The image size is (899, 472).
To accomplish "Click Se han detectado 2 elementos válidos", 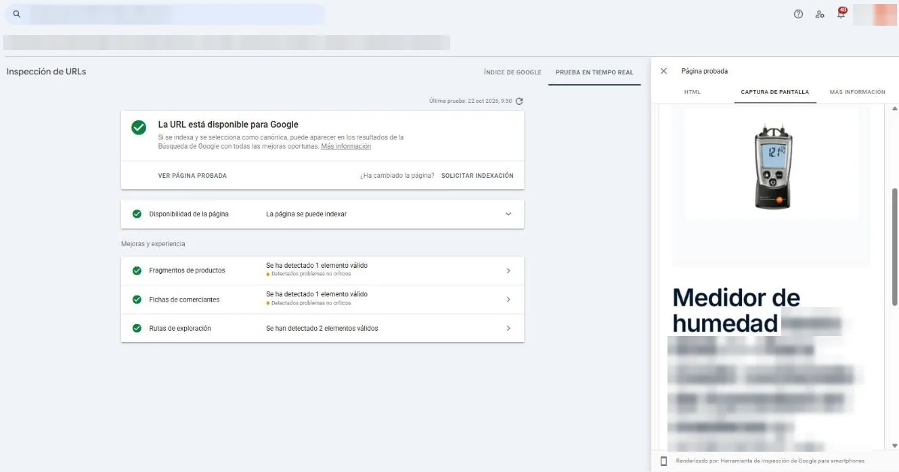I will pos(322,329).
